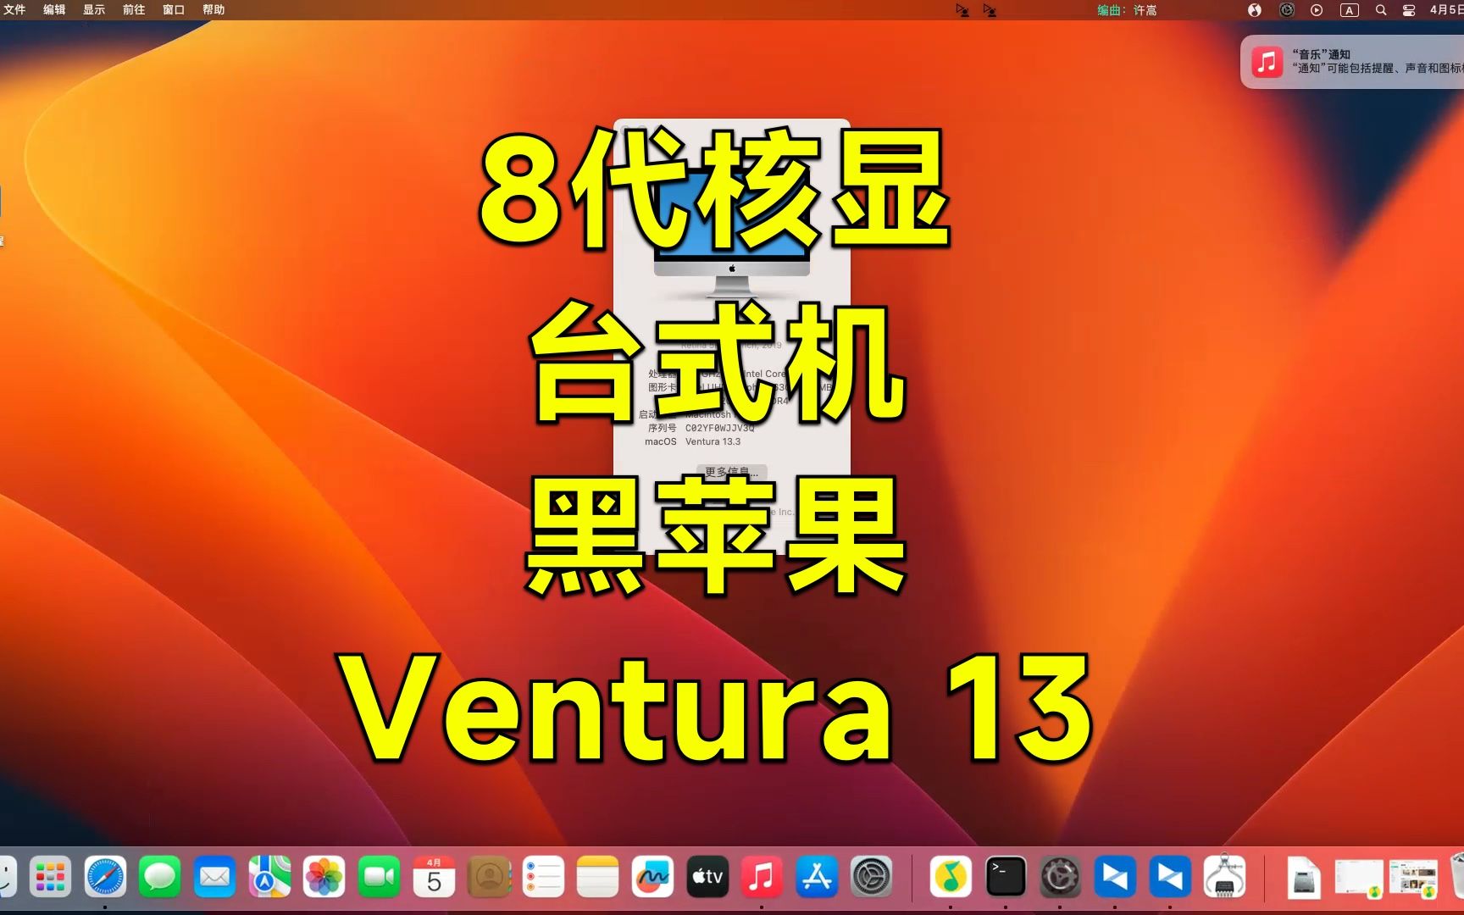Open the dark gear-clock app in Dock
The height and width of the screenshot is (915, 1464).
tap(1060, 877)
